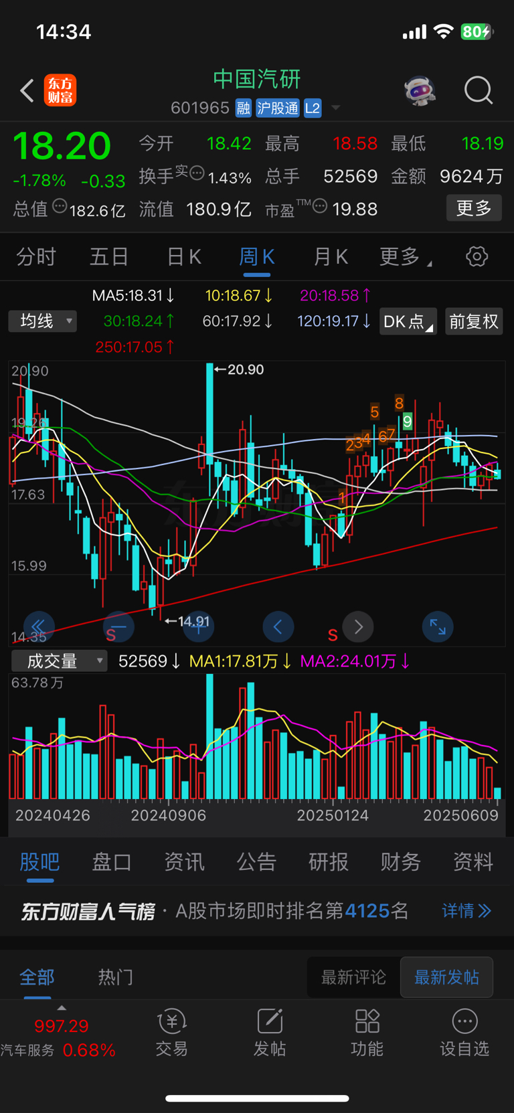Select the 周K chart tab
Image resolution: width=514 pixels, height=1113 pixels.
[x=257, y=256]
